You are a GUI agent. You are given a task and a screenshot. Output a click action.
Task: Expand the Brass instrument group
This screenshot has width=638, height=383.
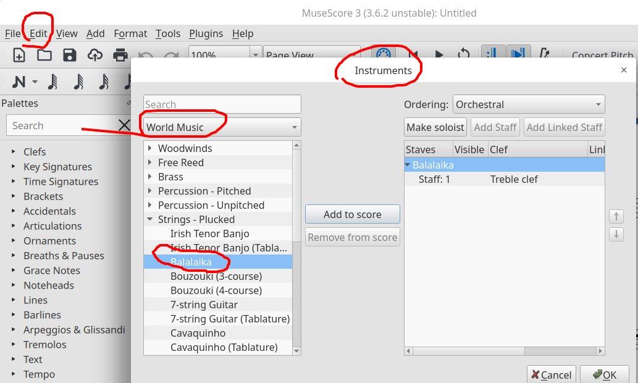coord(149,177)
